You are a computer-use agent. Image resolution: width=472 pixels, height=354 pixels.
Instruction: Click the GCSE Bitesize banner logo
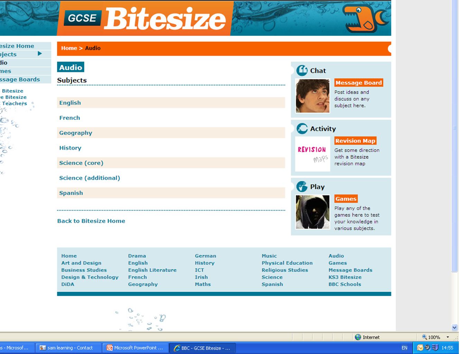[x=145, y=18]
